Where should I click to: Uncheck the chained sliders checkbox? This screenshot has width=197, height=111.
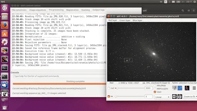[x=109, y=97]
